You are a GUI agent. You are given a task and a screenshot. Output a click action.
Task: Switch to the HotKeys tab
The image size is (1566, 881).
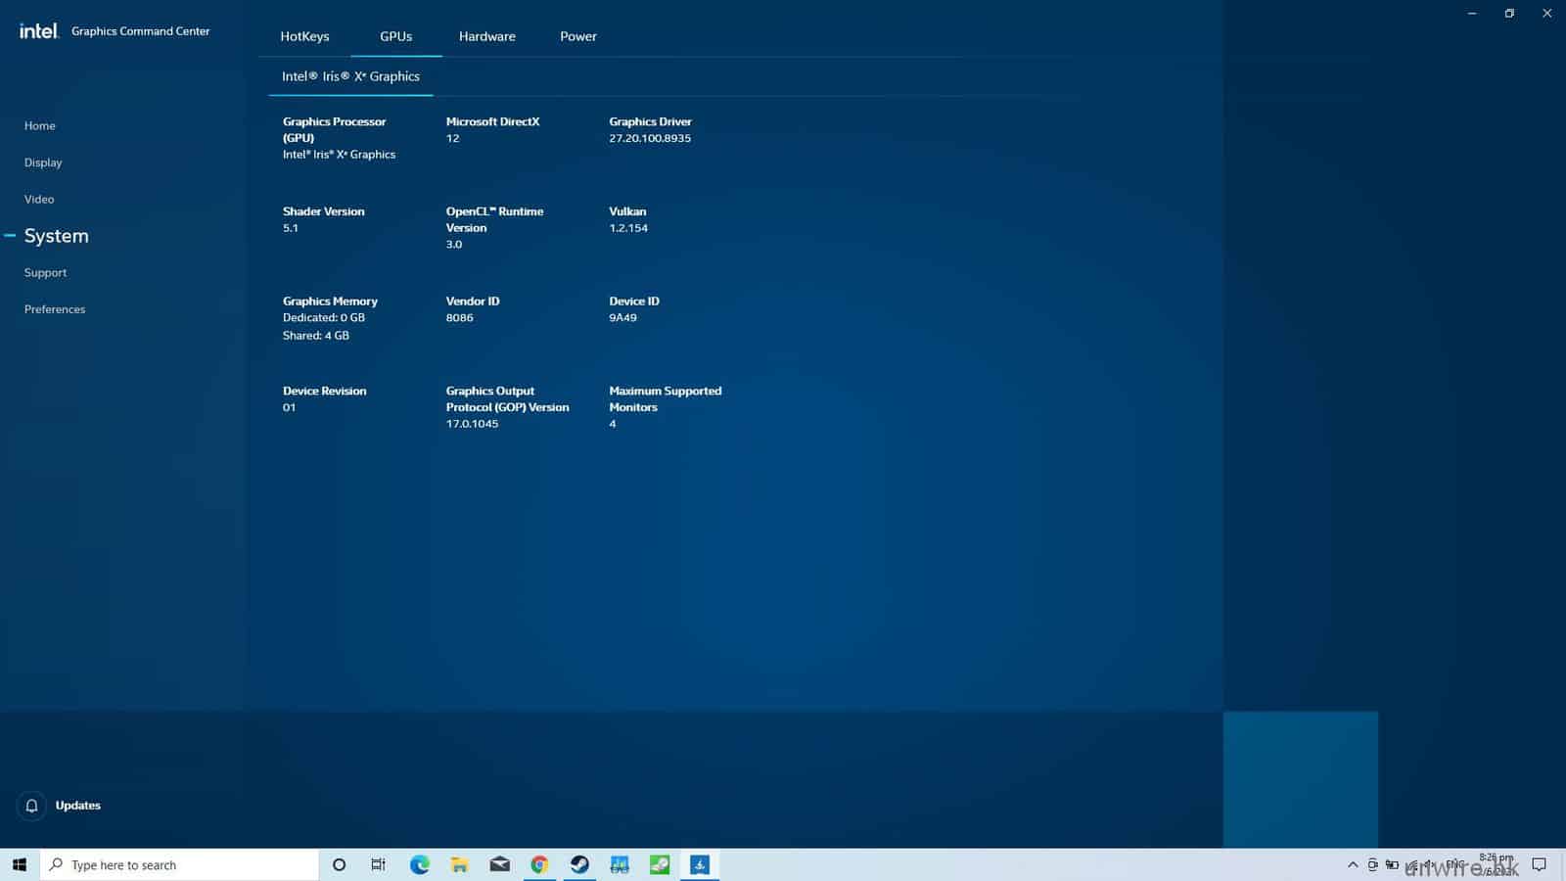coord(304,36)
